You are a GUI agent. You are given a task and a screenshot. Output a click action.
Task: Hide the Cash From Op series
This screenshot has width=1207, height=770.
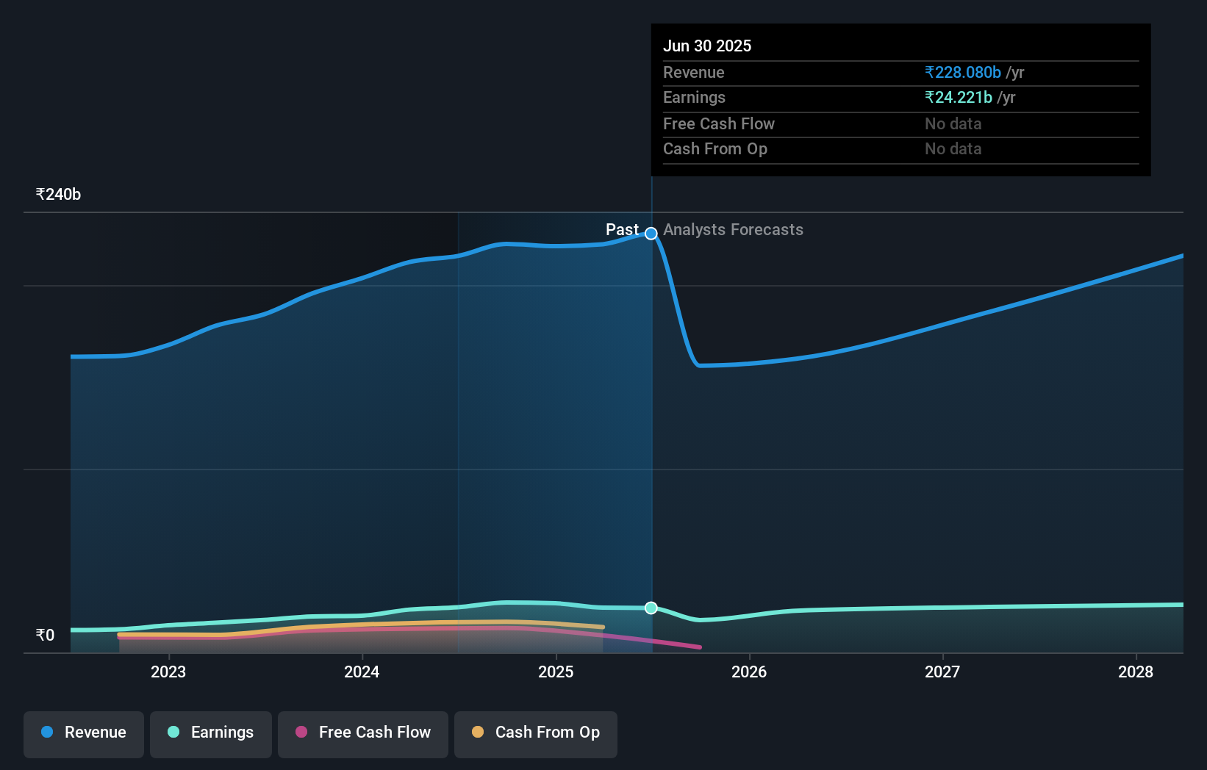535,734
